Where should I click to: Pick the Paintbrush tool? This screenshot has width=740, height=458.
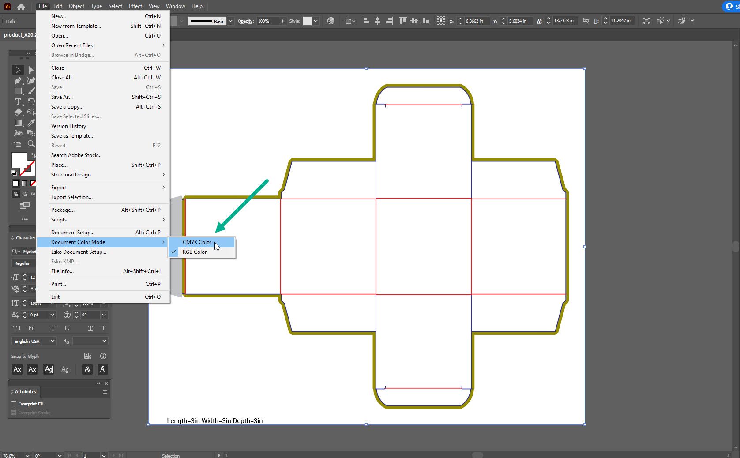point(30,91)
